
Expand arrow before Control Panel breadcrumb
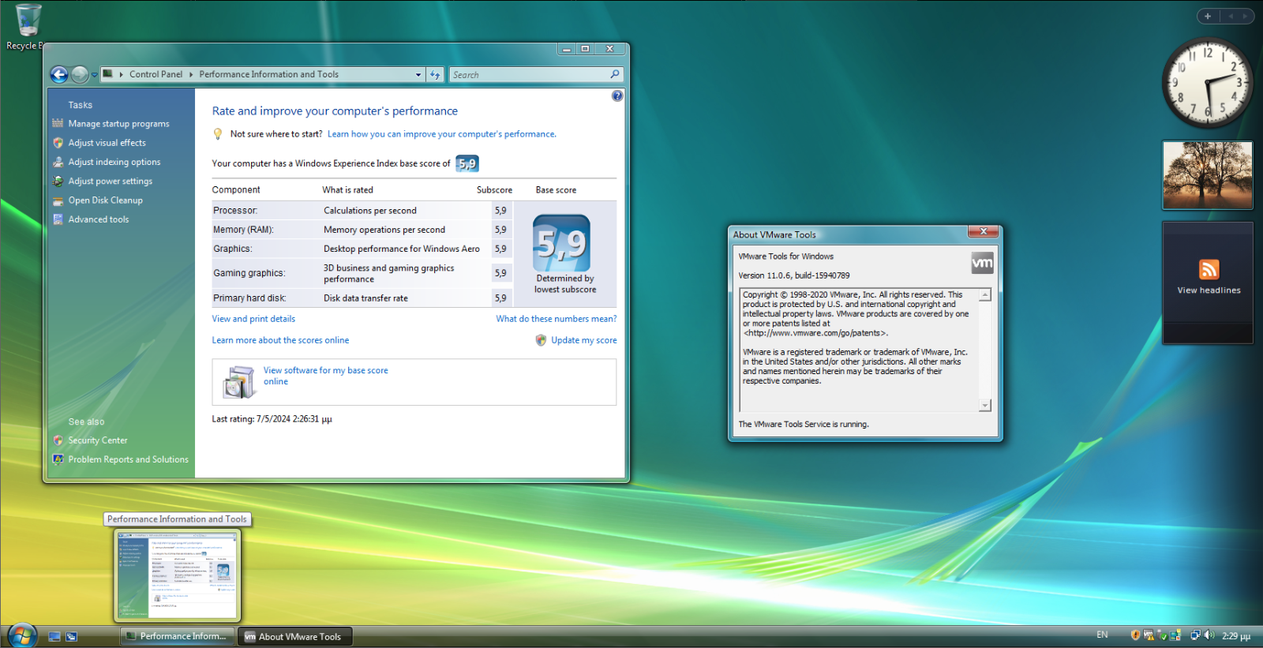click(x=121, y=75)
